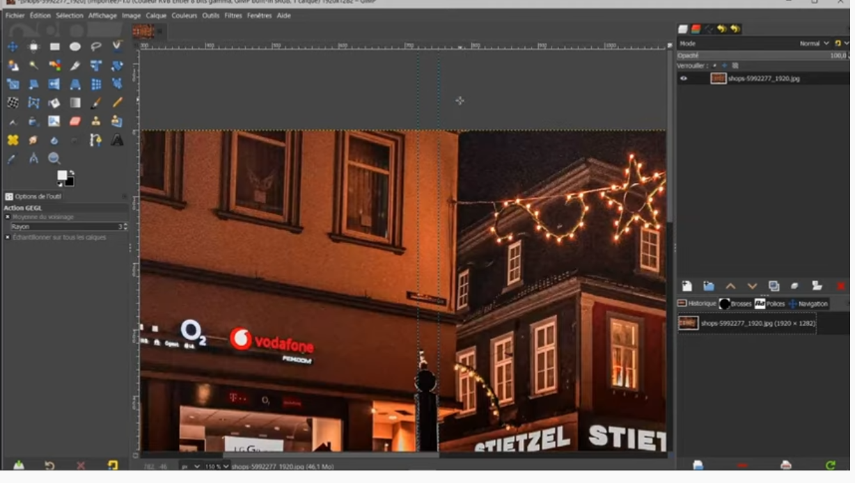Image resolution: width=855 pixels, height=483 pixels.
Task: Select shops-5992277_1920.jpg (1920 × 1282) history entry
Action: pos(747,323)
